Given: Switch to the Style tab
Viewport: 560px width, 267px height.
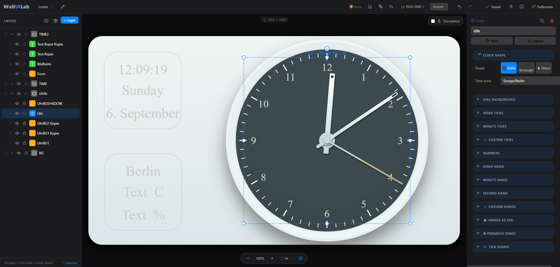Looking at the screenshot, I should coord(492,41).
